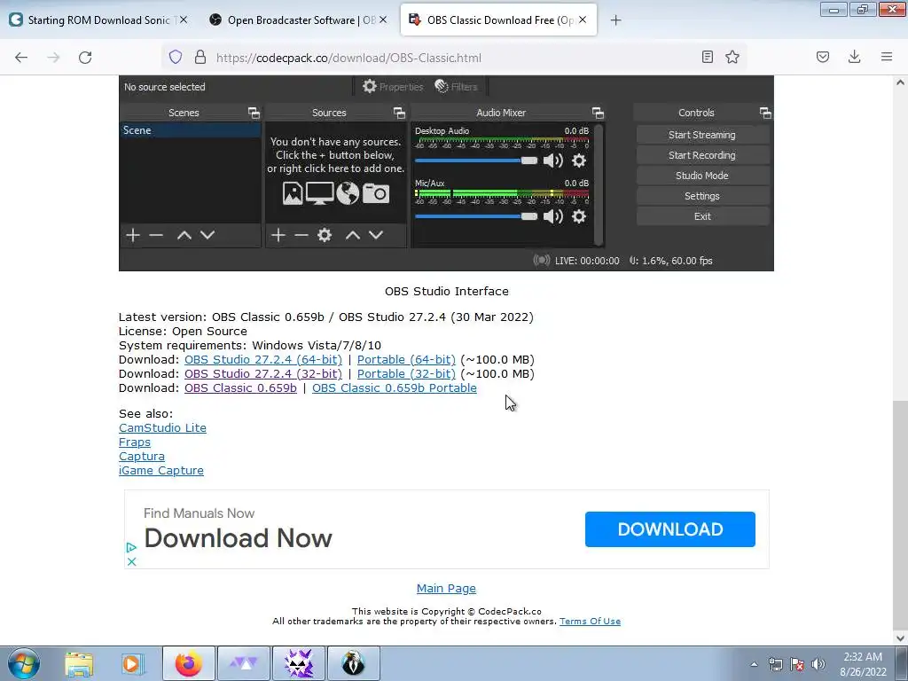Image resolution: width=908 pixels, height=681 pixels.
Task: Select the OBS Classic Download Free tab
Action: [x=498, y=20]
